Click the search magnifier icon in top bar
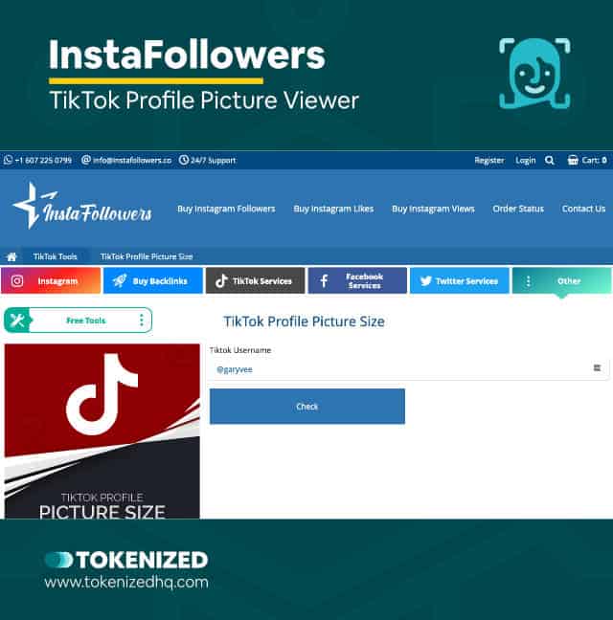Viewport: 613px width, 620px height. pos(549,160)
